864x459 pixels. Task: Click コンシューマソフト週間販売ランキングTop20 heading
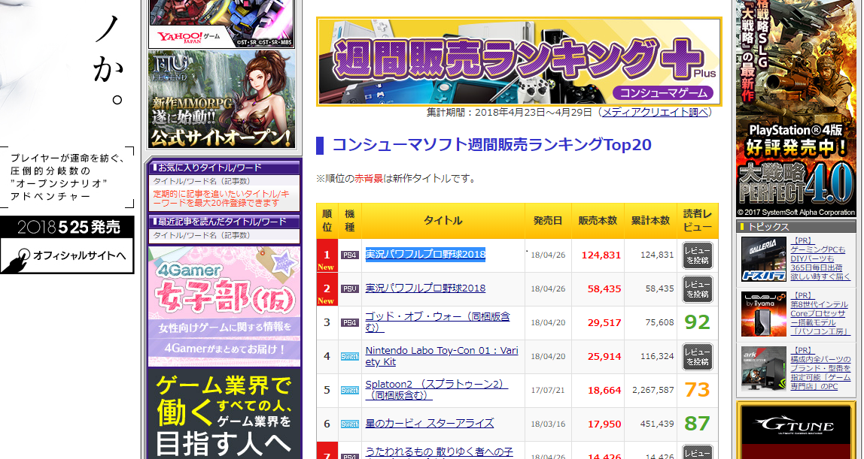coord(492,144)
